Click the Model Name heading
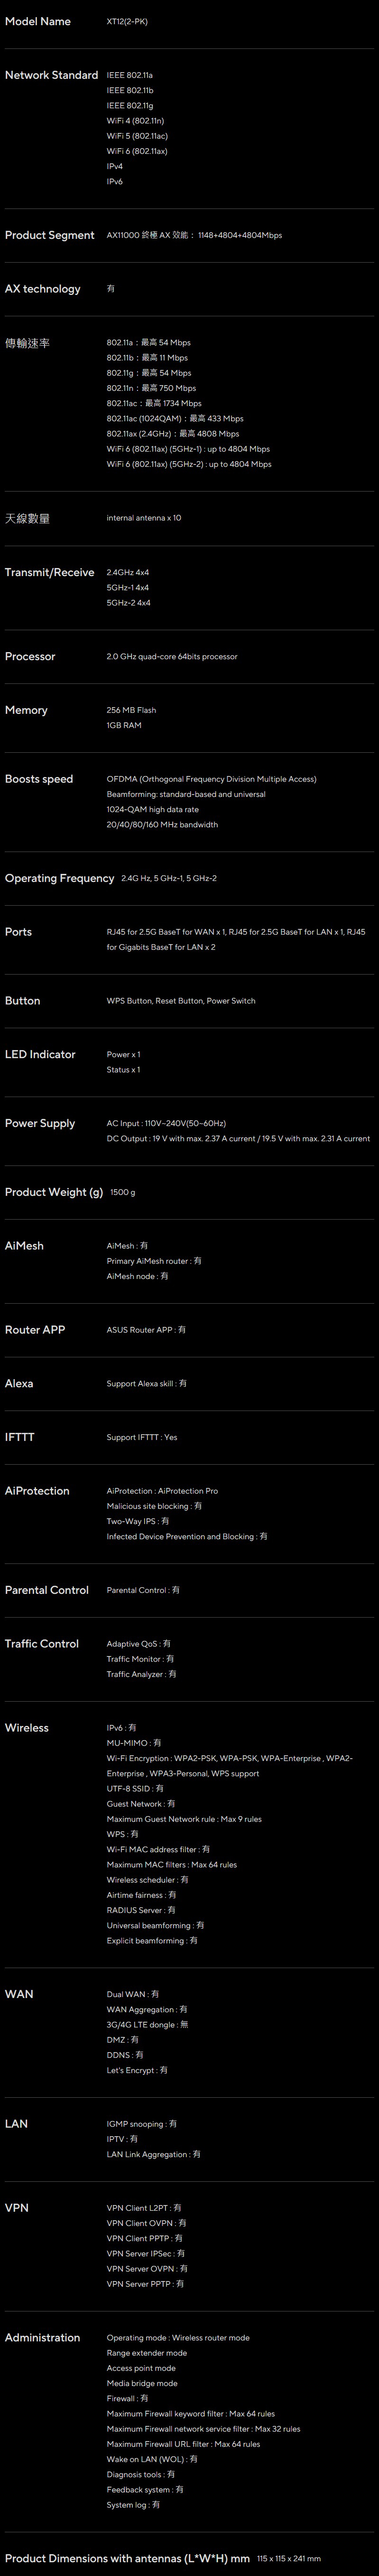The width and height of the screenshot is (379, 2576). click(x=38, y=21)
